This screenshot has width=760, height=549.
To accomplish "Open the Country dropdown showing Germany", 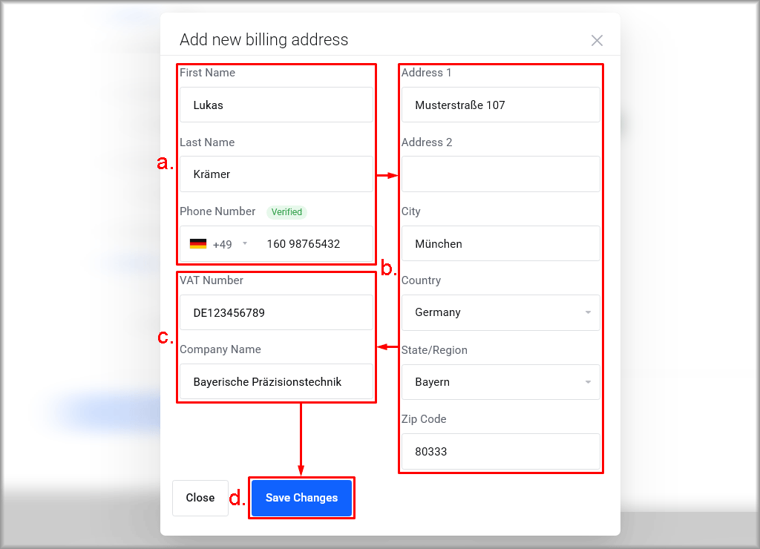I will [x=500, y=313].
